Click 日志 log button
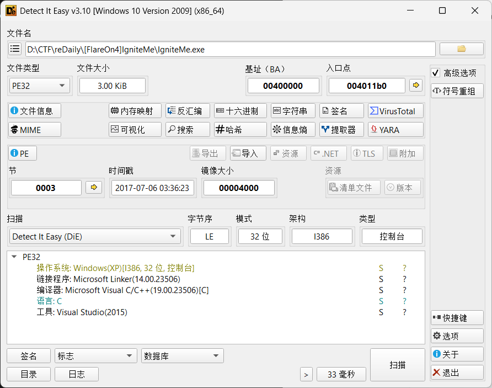 77,374
